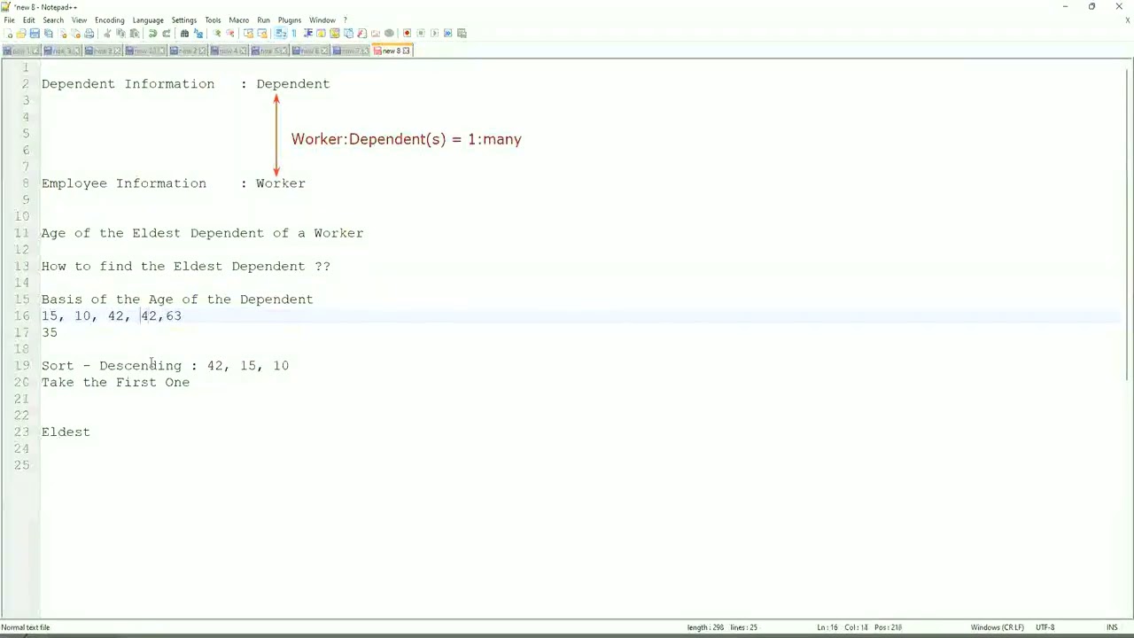Click the Zoom Out toolbar icon
Screen dimensions: 1134x638
tap(230, 34)
